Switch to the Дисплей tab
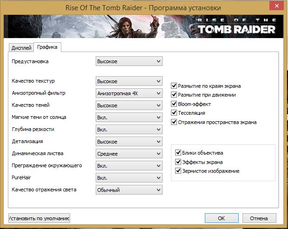The image size is (288, 229). (x=21, y=48)
